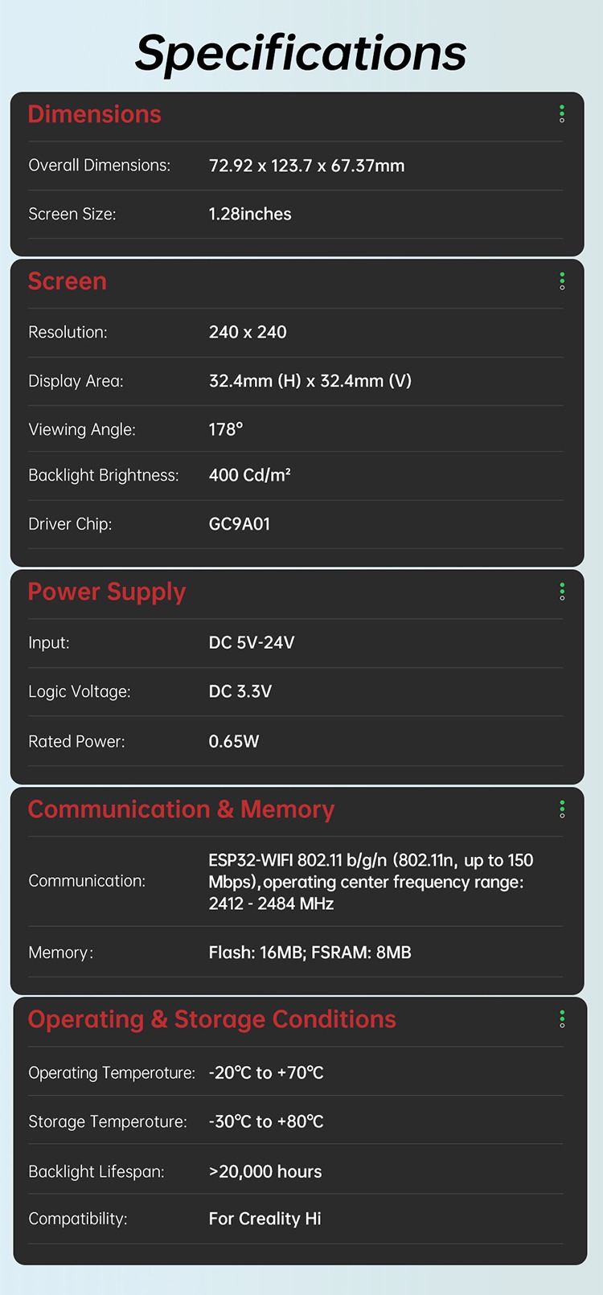Select the Screen section heading
The width and height of the screenshot is (603, 1295).
coord(68,281)
